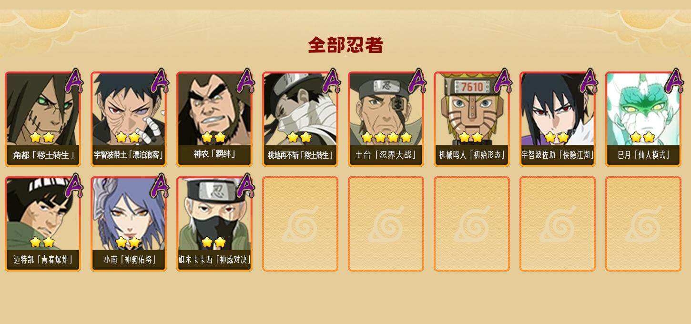Select the 小南「神驹佑将」ninja portrait
Viewport: 691px width, 324px height.
[129, 224]
